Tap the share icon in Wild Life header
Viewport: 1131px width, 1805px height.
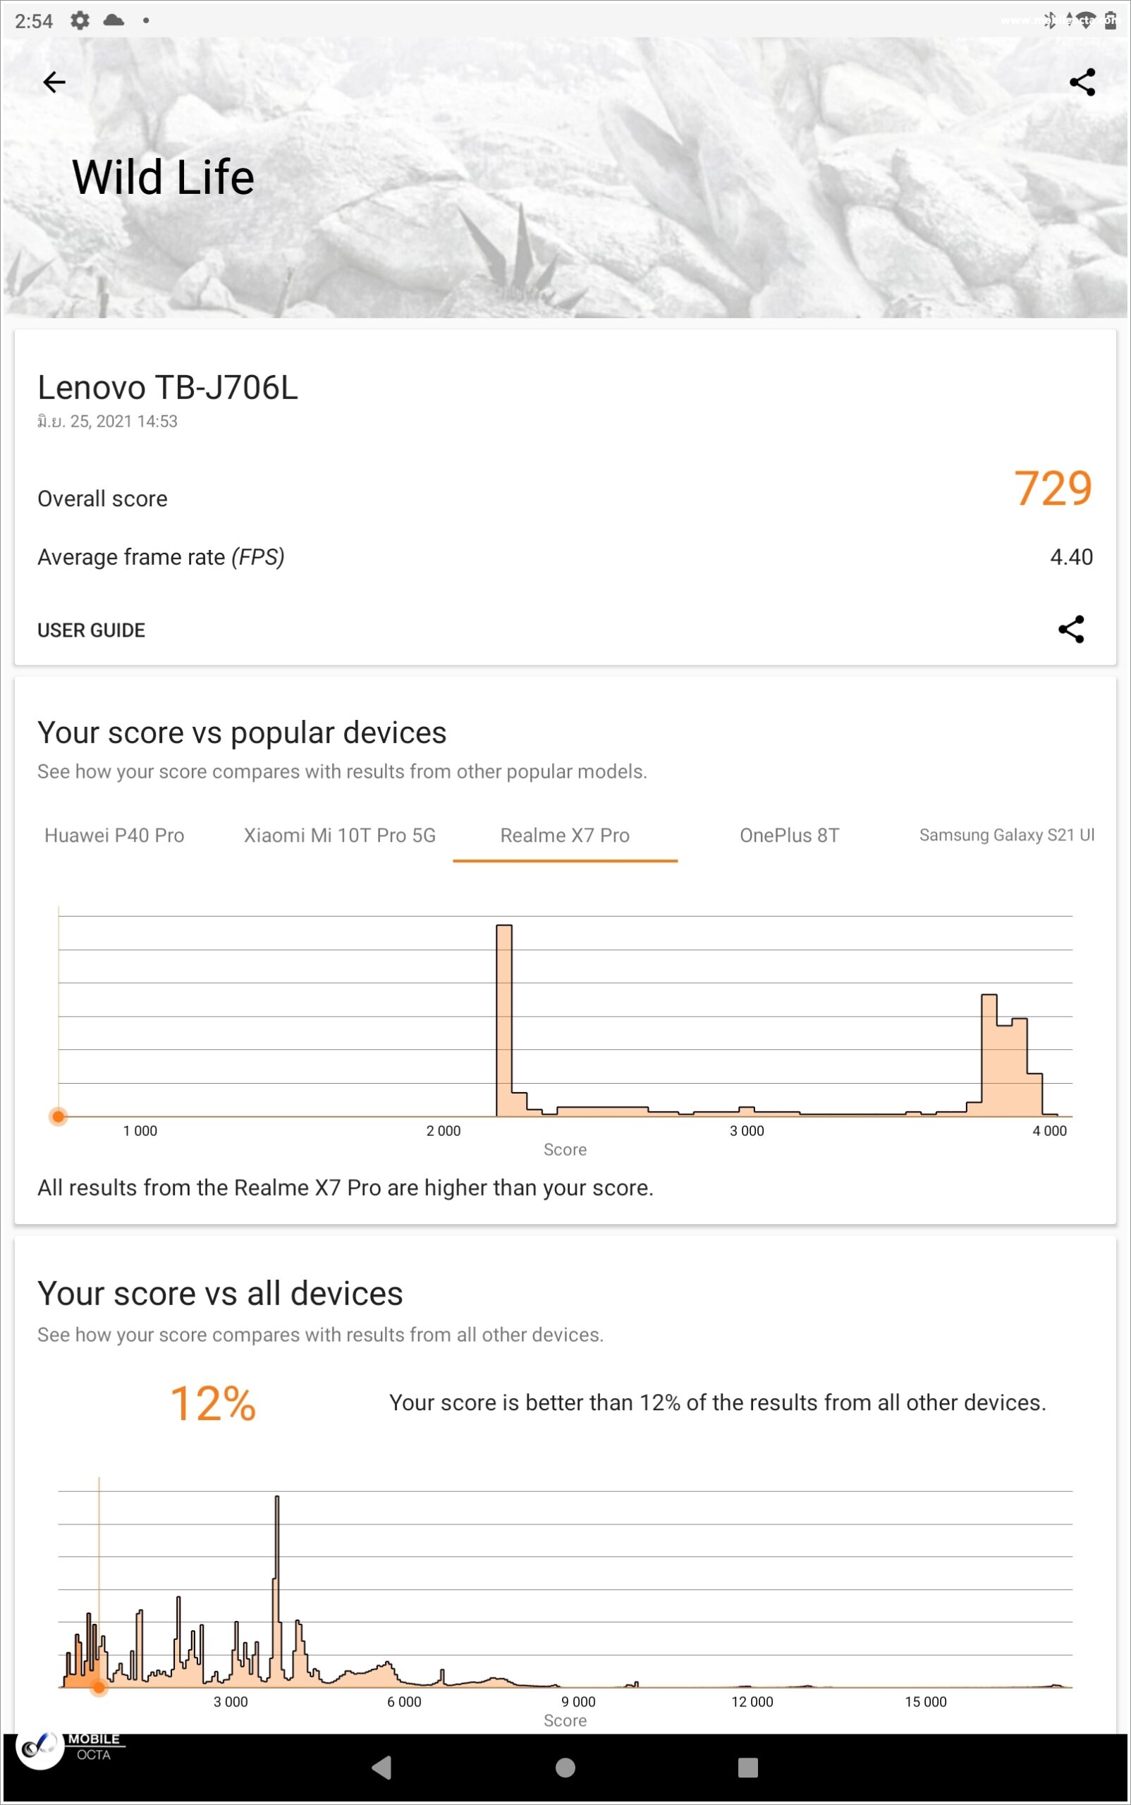1082,82
